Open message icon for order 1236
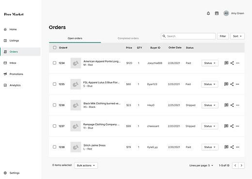Image resolution: width=252 pixels, height=179 pixels. [x=226, y=105]
